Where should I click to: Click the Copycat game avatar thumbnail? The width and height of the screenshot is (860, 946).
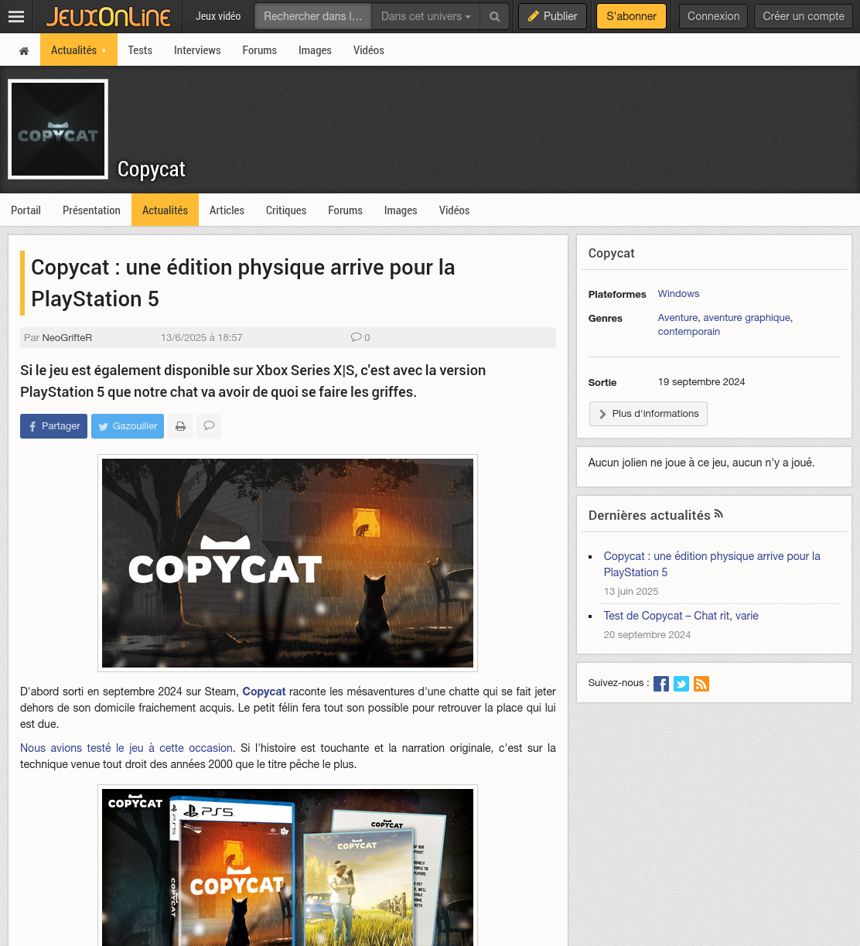[58, 129]
